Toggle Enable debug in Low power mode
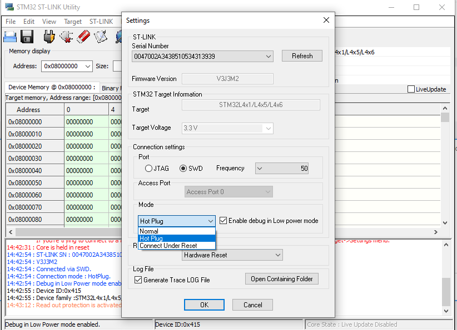 223,220
